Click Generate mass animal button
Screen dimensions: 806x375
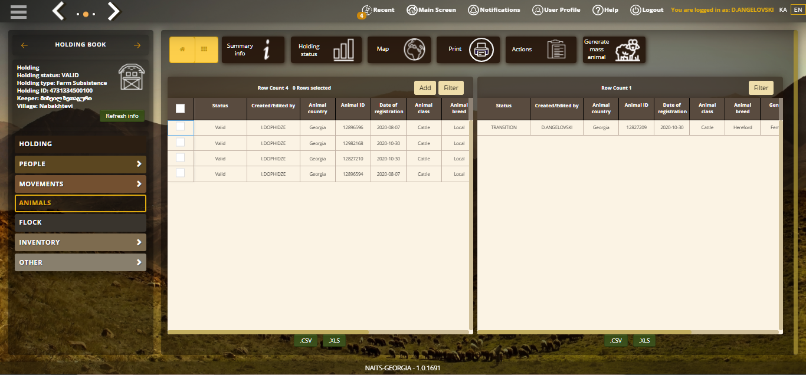tap(614, 50)
